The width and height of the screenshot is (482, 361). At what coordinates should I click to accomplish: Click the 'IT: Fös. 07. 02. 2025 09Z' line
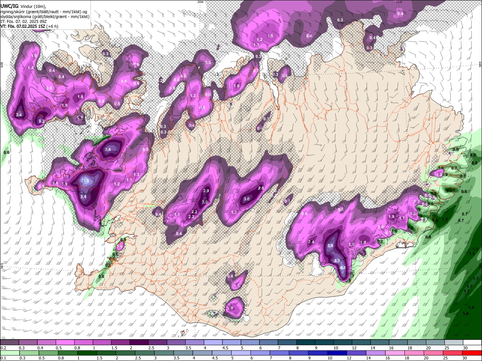(24, 21)
